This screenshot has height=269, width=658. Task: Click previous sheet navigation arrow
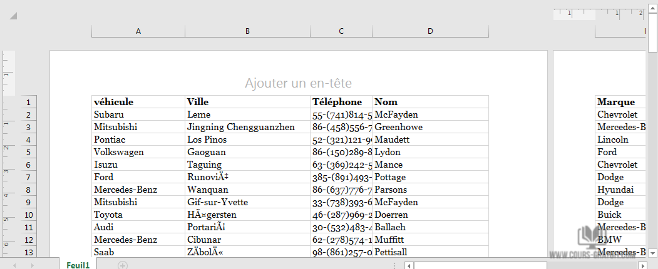pyautogui.click(x=14, y=265)
